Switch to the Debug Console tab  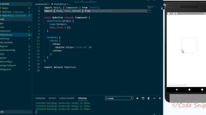tap(67, 98)
